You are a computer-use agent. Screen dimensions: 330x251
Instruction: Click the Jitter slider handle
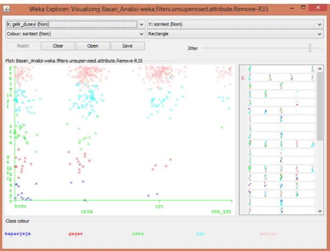tap(310, 48)
